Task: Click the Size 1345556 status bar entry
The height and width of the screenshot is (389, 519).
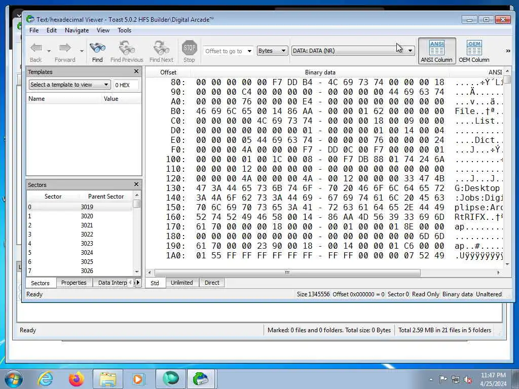Action: point(313,294)
